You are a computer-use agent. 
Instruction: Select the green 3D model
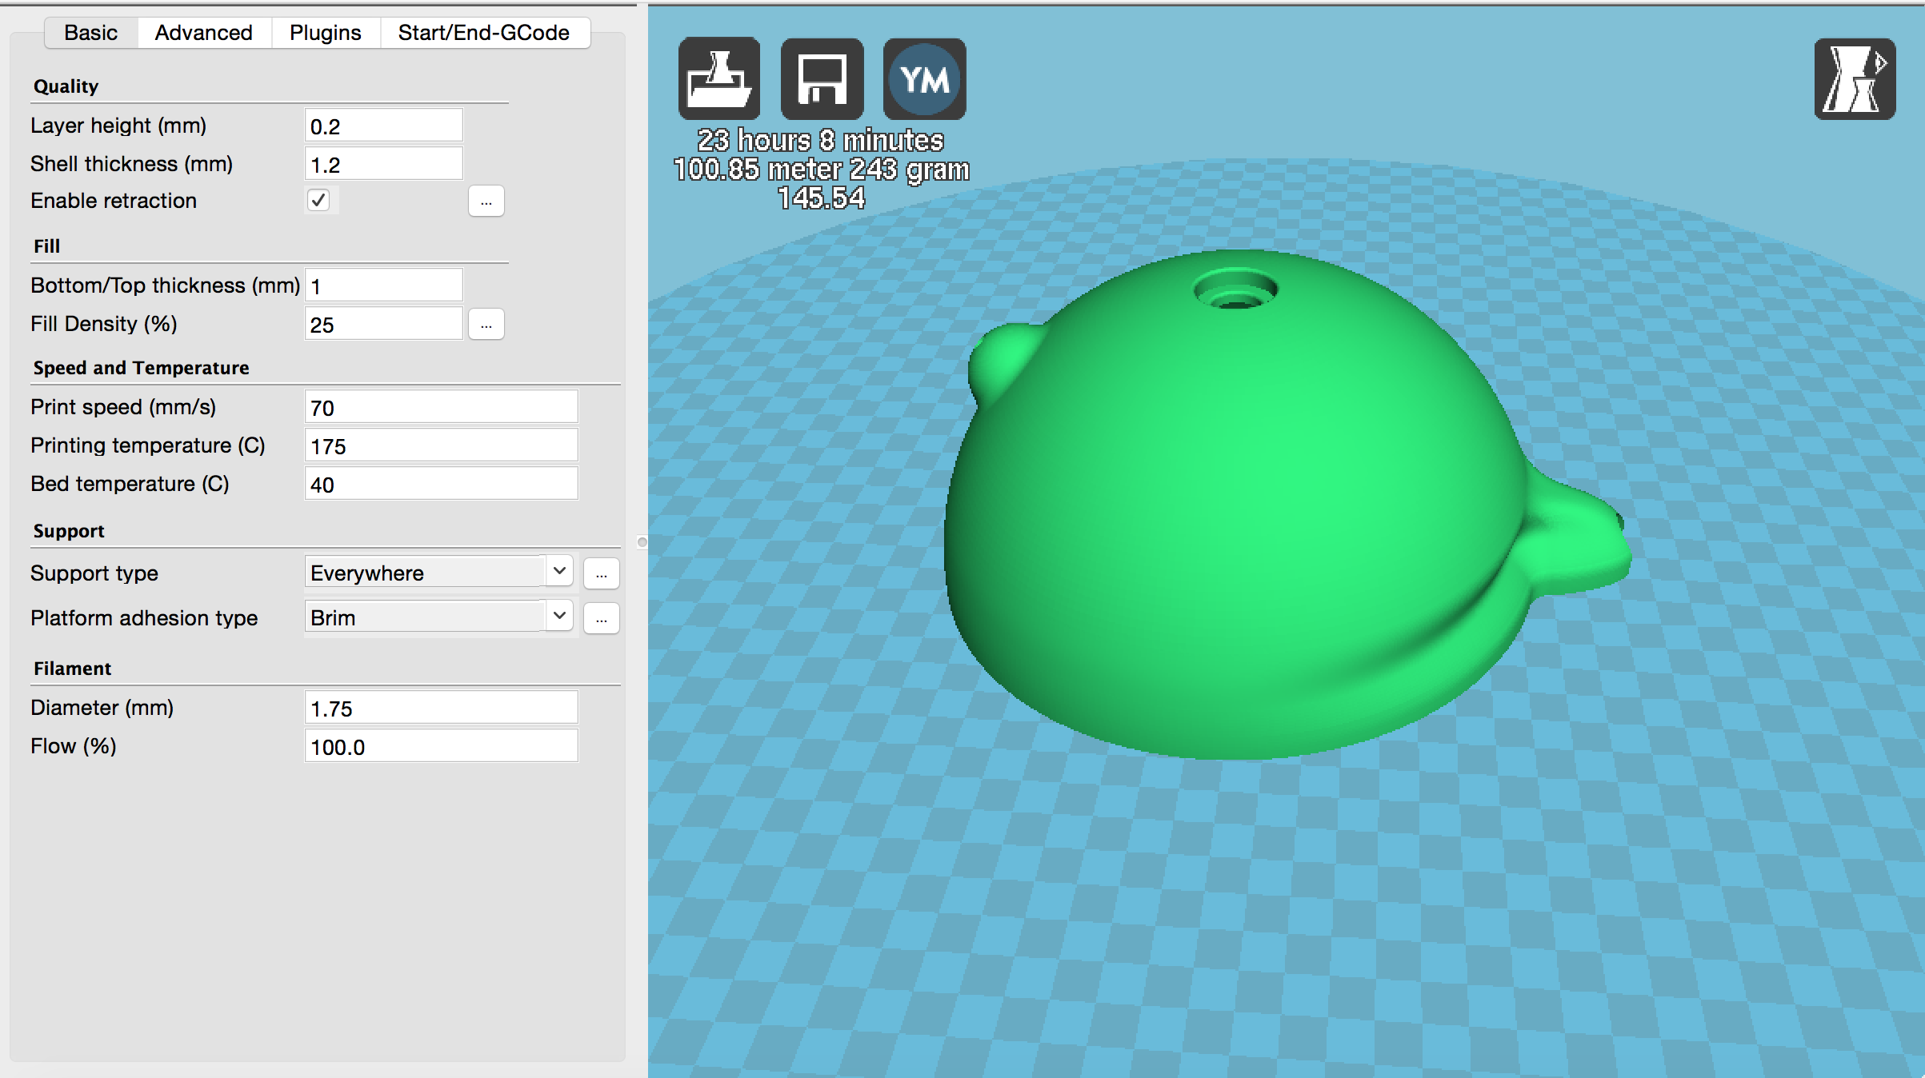(1248, 512)
